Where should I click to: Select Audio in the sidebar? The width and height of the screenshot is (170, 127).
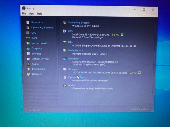click(x=35, y=64)
